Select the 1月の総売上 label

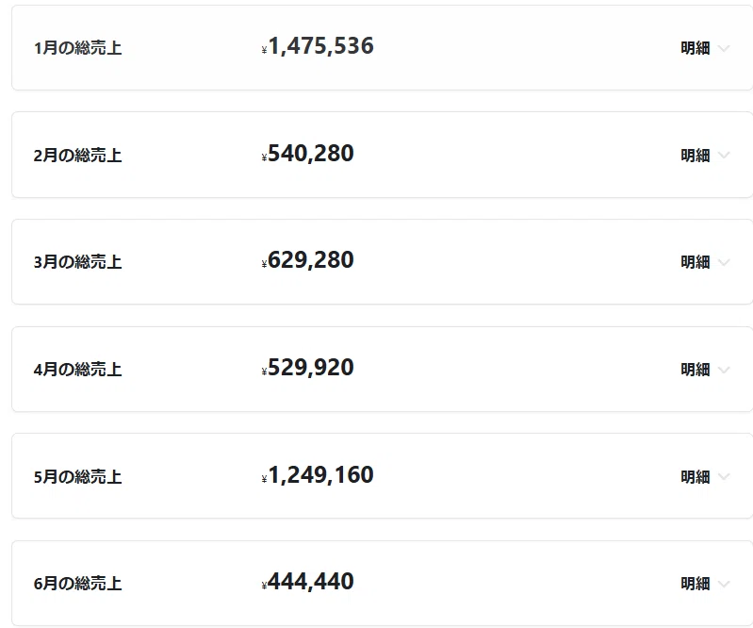77,48
